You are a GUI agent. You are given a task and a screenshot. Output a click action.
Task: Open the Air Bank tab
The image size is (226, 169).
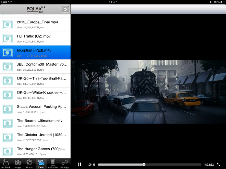click(x=6, y=164)
